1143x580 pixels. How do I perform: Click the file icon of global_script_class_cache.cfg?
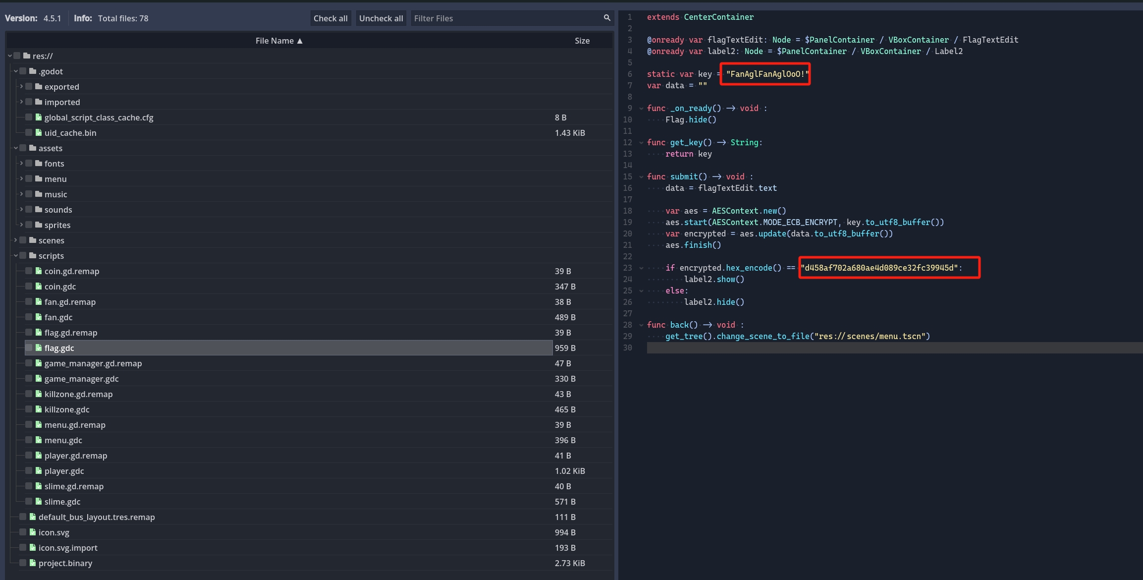point(39,117)
